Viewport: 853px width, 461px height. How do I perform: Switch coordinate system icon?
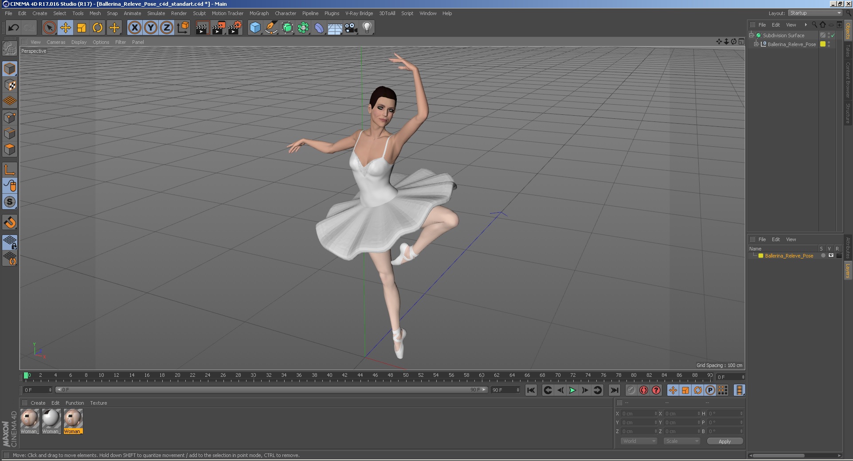point(183,27)
